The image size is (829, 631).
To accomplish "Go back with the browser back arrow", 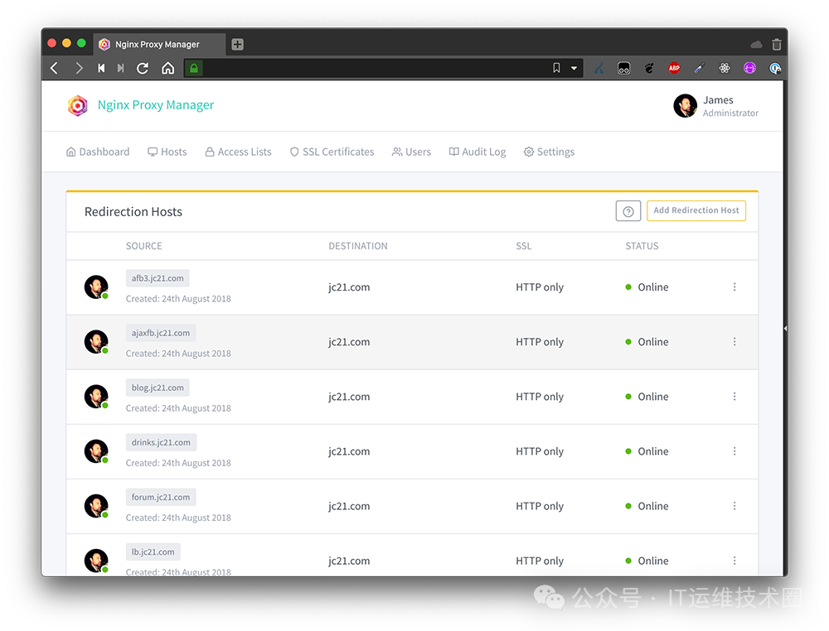I will point(54,68).
